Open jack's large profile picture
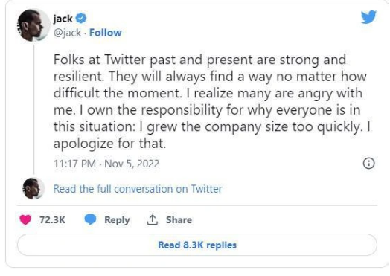390x276 pixels. 33,25
